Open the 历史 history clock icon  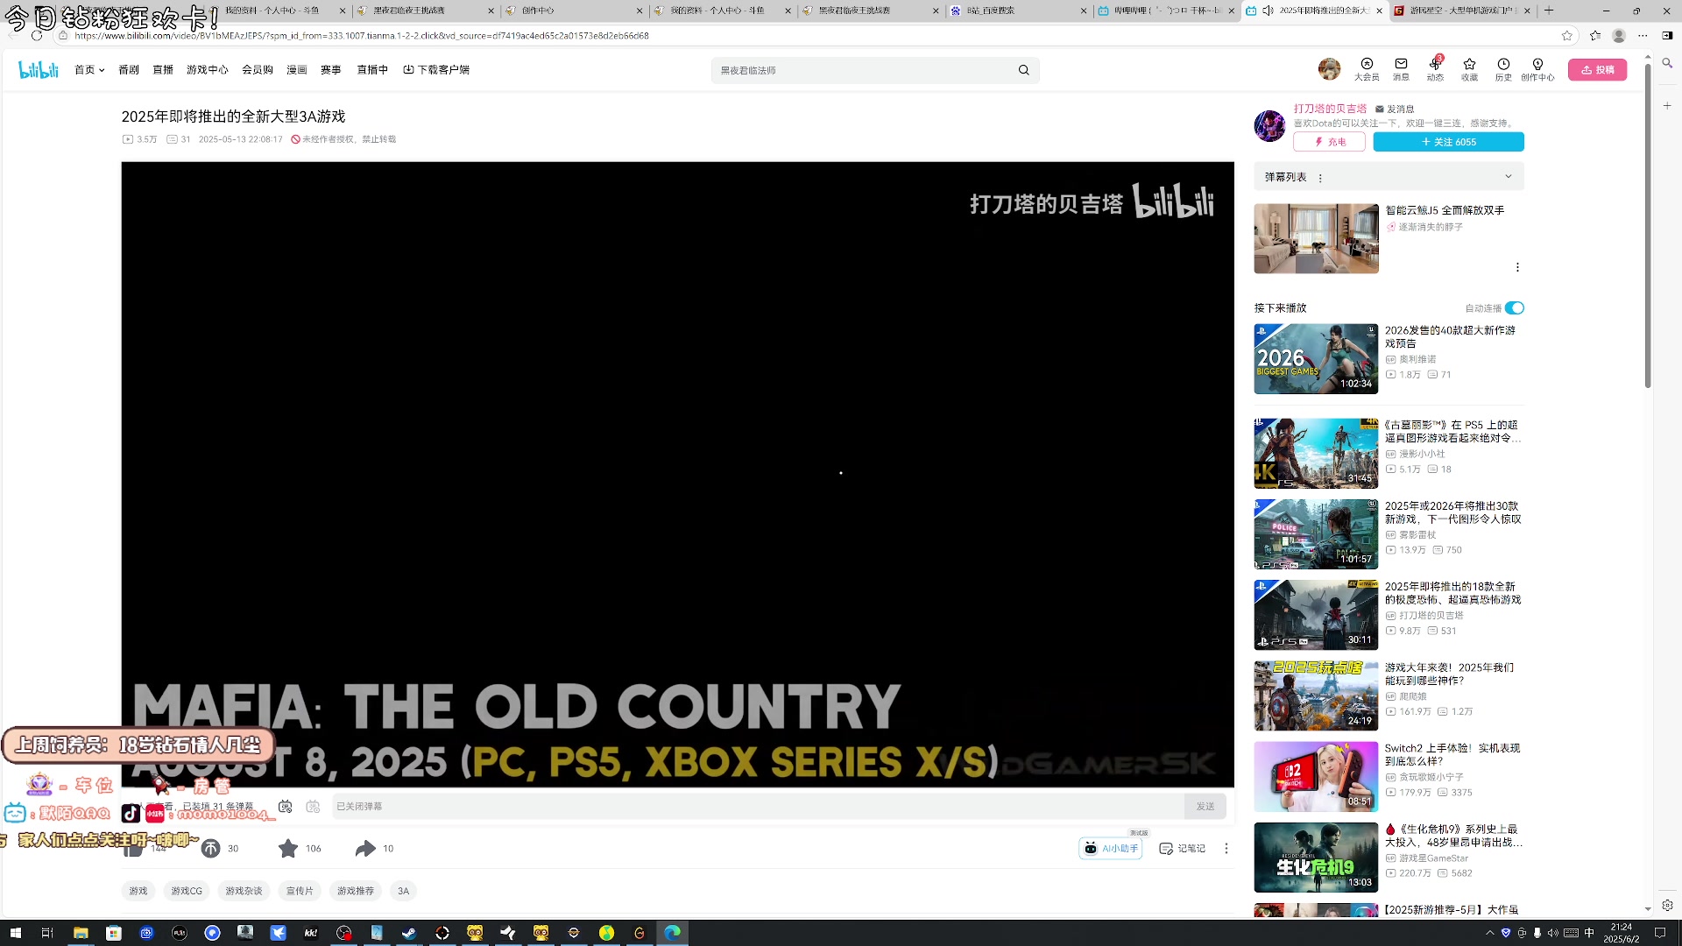coord(1503,69)
